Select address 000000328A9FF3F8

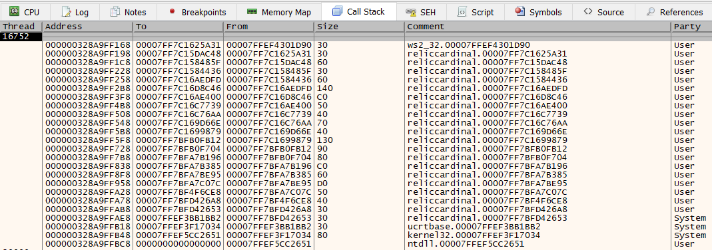(x=88, y=97)
